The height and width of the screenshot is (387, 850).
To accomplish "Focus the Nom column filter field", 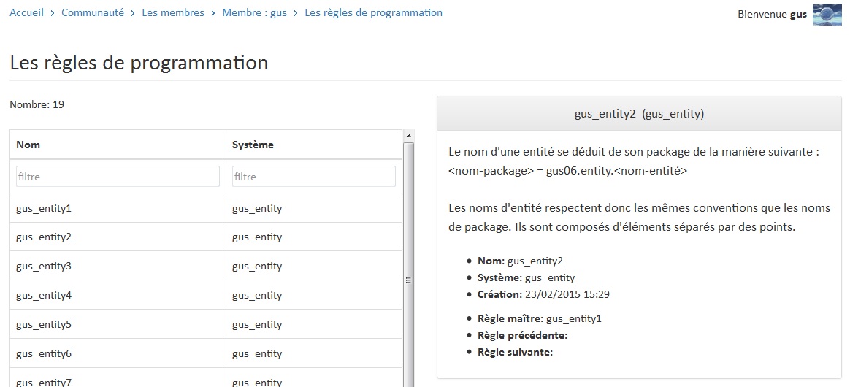I will click(118, 177).
